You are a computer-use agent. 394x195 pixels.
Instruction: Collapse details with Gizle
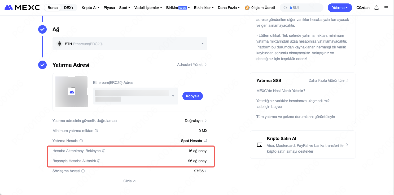(130, 181)
